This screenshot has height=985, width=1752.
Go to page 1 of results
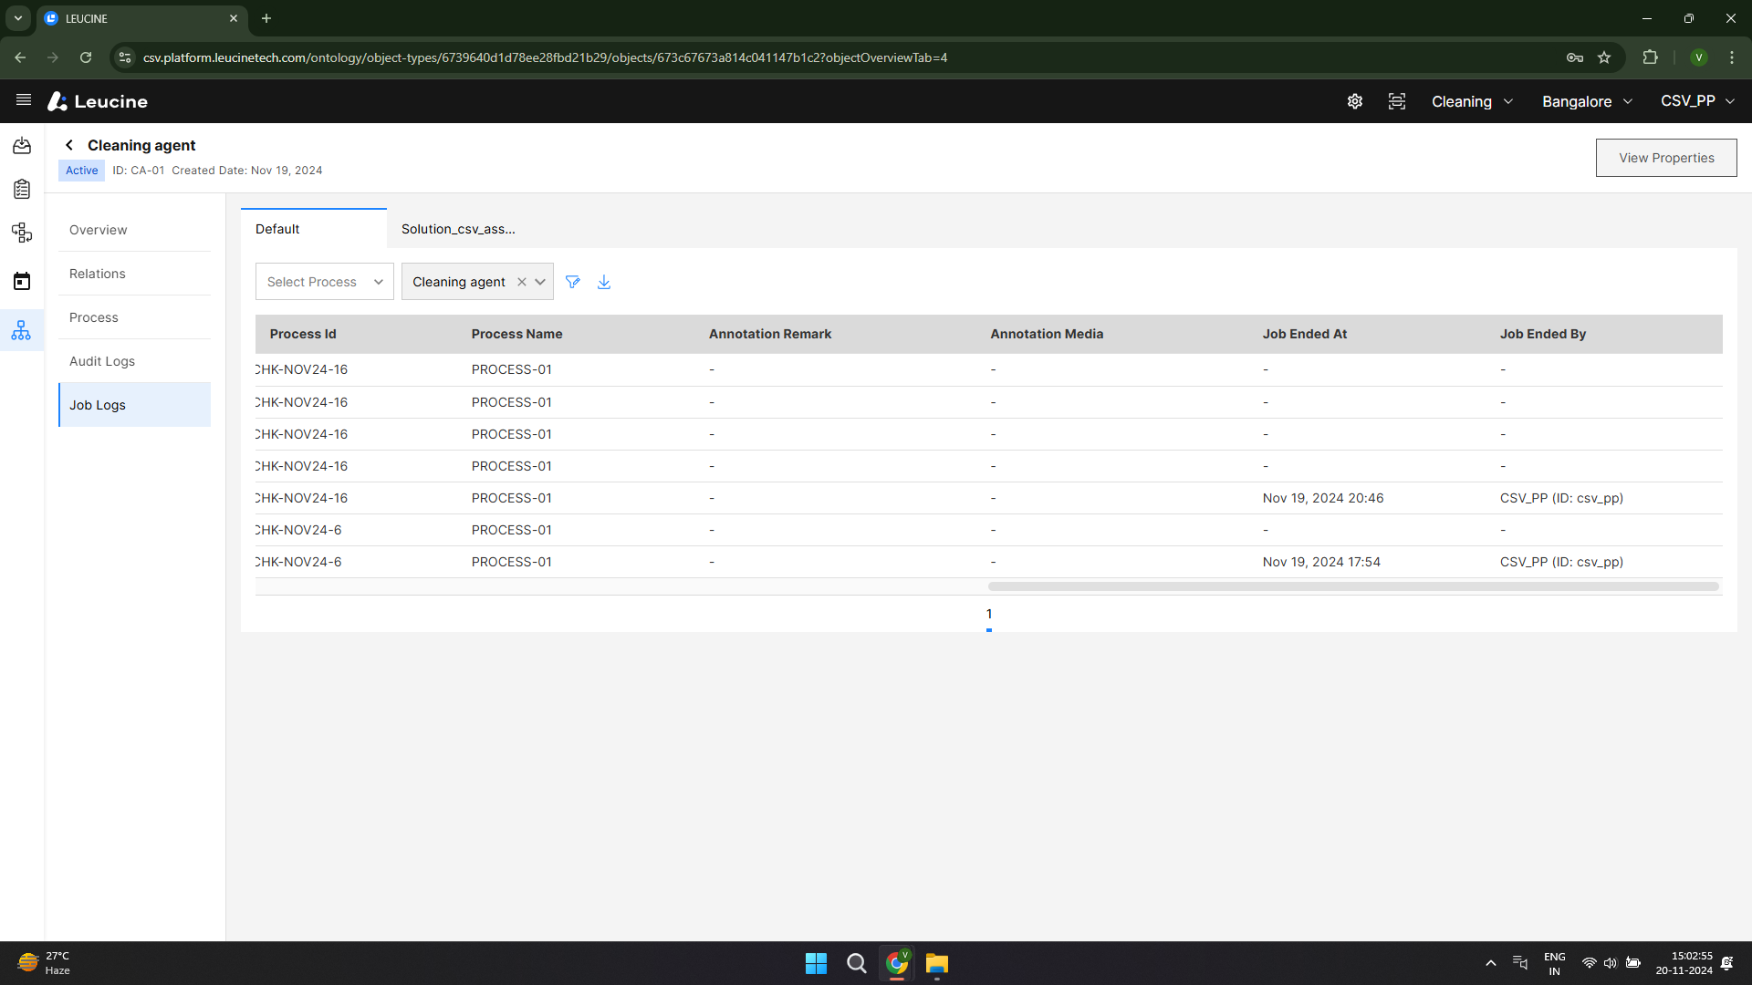pyautogui.click(x=989, y=615)
